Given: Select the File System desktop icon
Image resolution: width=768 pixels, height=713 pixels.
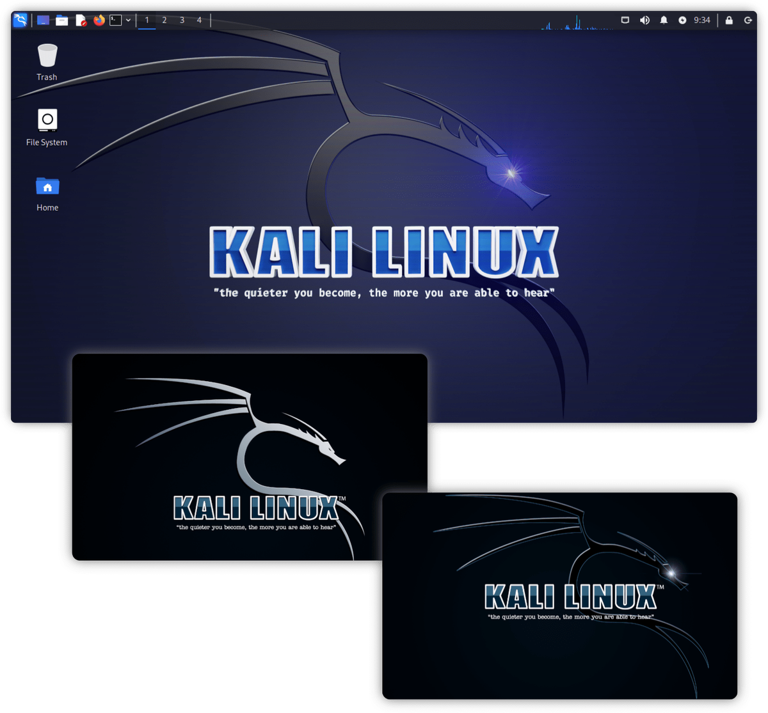Looking at the screenshot, I should pyautogui.click(x=47, y=127).
